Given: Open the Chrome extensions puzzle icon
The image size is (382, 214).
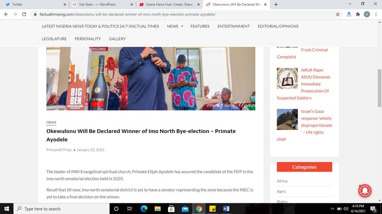Looking at the screenshot, I should (358, 14).
